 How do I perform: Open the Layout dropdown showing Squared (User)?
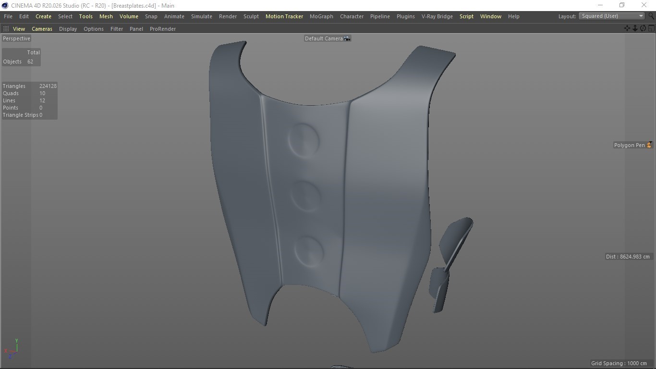(x=612, y=16)
